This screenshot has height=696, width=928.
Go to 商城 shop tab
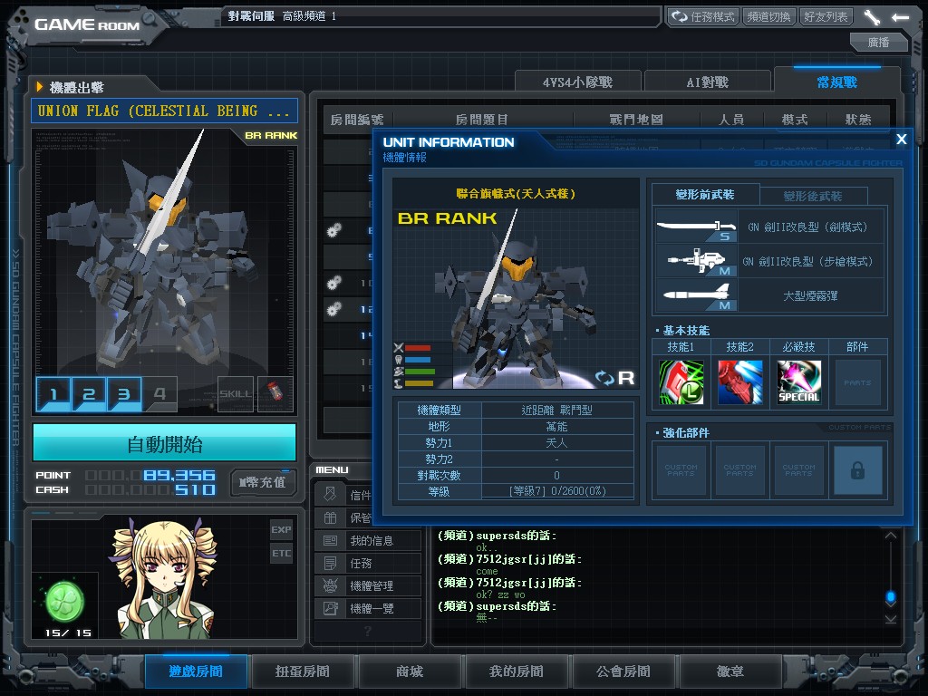[x=410, y=672]
